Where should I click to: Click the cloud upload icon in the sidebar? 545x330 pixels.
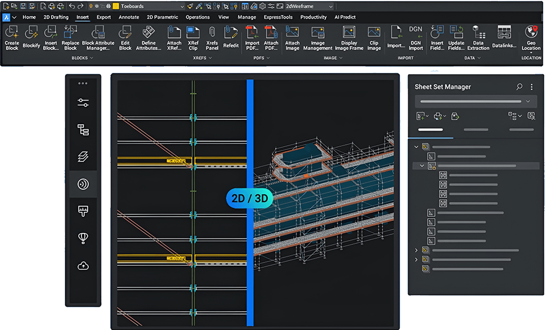[83, 265]
